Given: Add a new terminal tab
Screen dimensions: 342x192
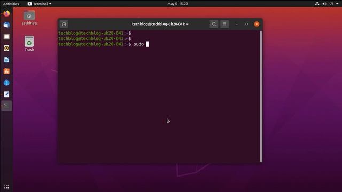Looking at the screenshot, I should coord(64,24).
